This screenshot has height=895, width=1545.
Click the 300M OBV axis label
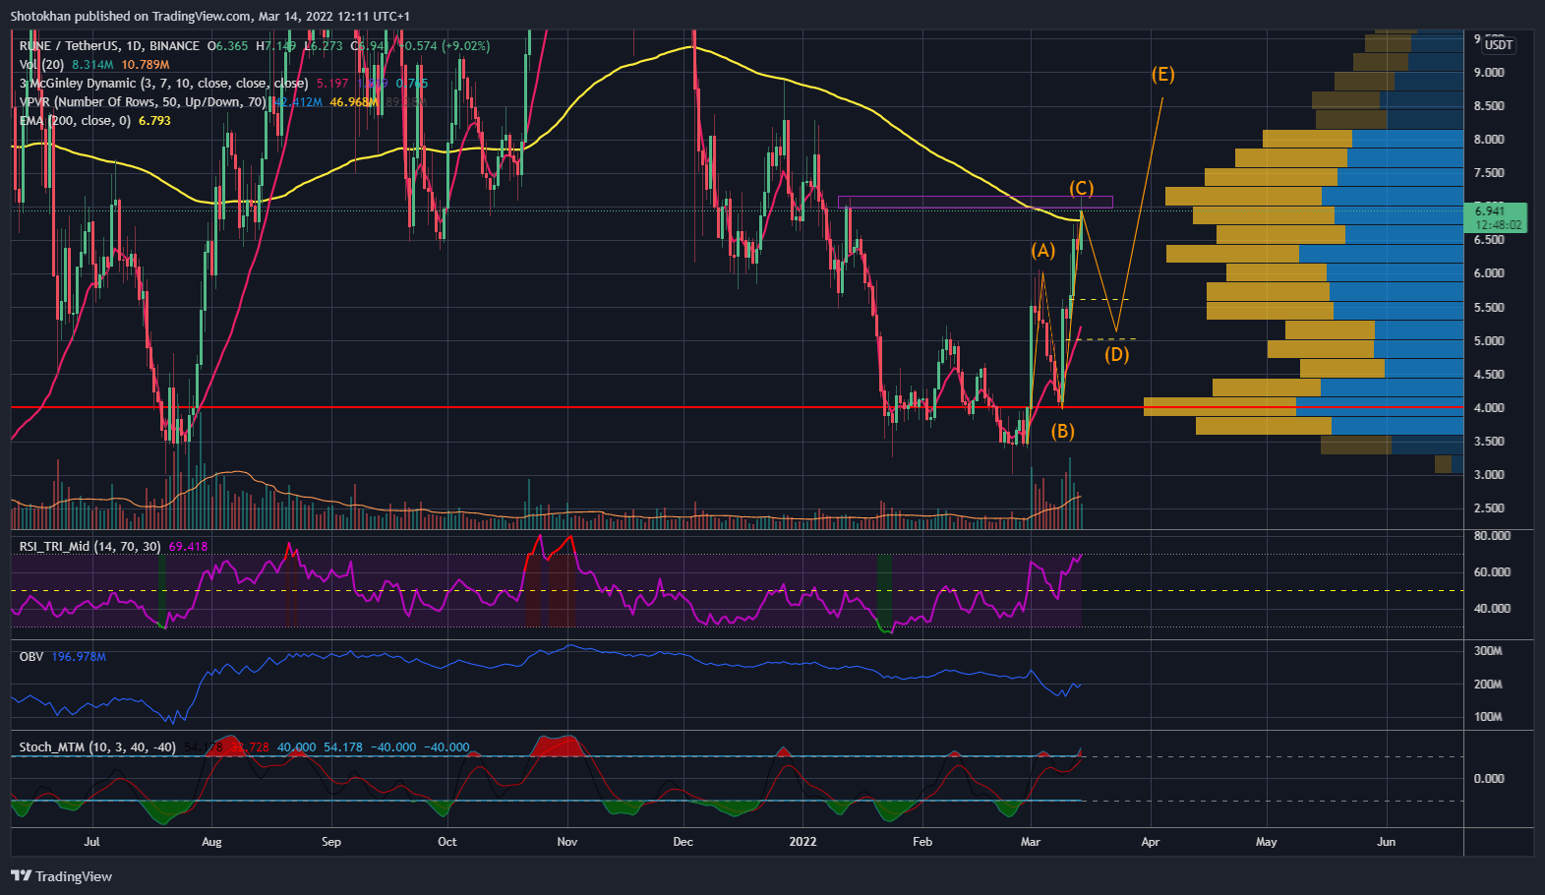coord(1488,651)
